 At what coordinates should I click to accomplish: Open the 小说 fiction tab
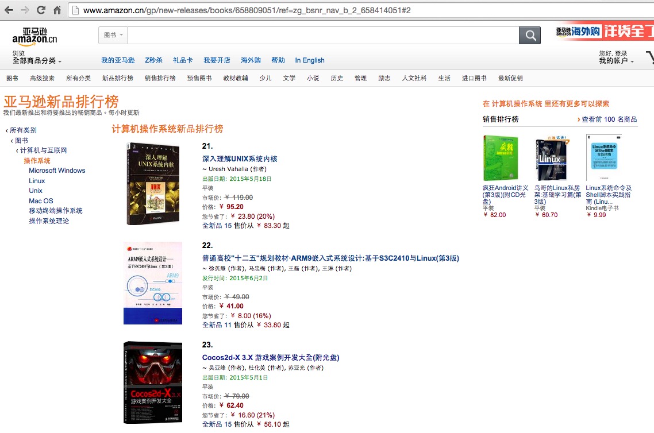click(x=313, y=78)
